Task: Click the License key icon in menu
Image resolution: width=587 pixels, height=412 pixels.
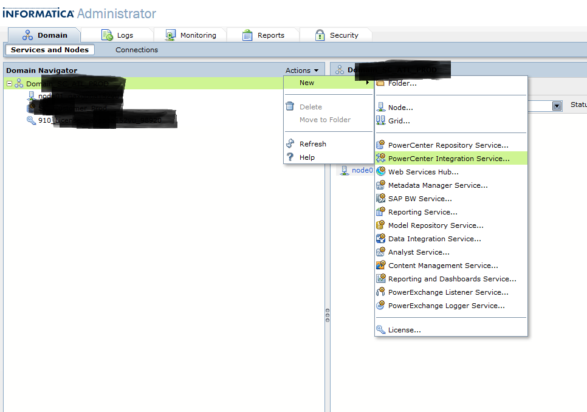Action: coord(381,330)
